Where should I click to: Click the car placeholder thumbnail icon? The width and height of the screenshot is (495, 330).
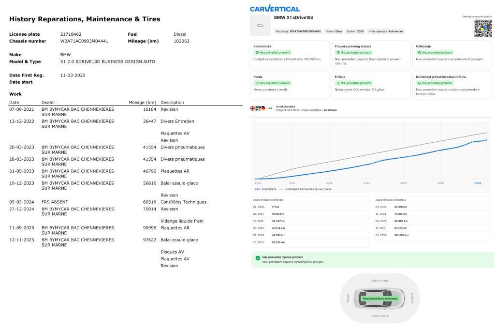[260, 25]
